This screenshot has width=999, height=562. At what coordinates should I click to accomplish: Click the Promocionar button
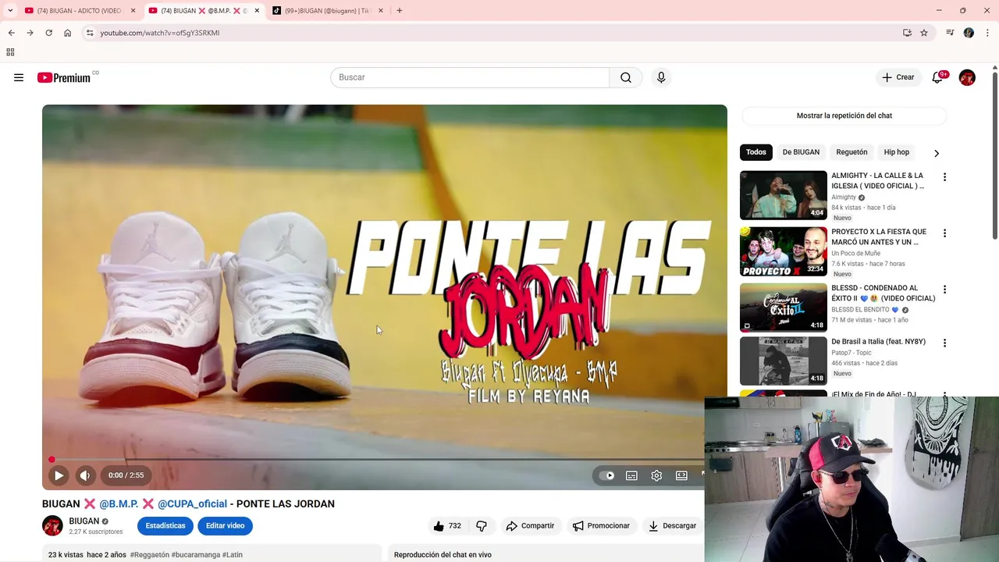pyautogui.click(x=601, y=526)
